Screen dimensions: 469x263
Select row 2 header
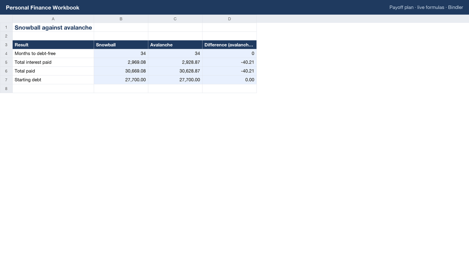[6, 36]
